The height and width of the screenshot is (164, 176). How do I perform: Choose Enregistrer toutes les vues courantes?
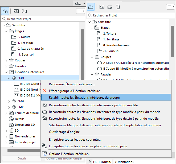click(x=106, y=140)
